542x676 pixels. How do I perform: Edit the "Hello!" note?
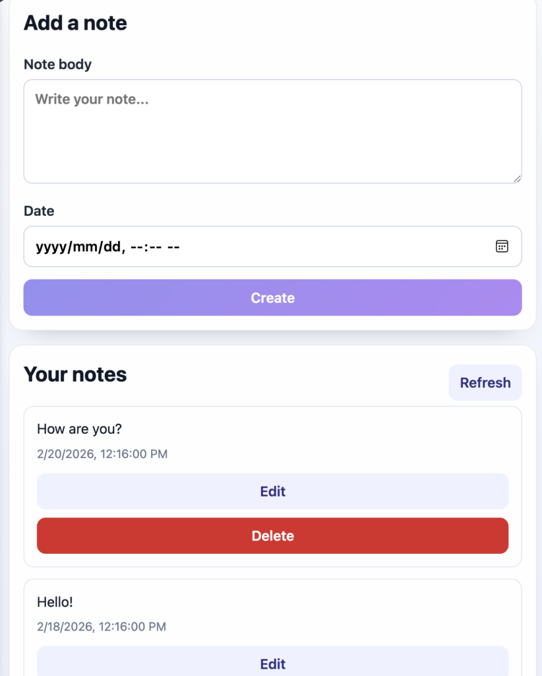coord(272,663)
